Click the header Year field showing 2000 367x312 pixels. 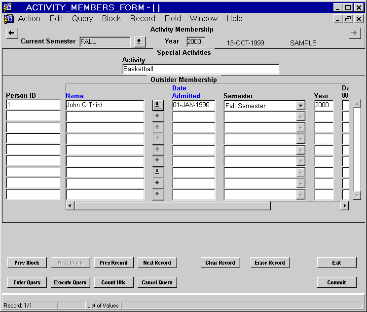tap(196, 42)
